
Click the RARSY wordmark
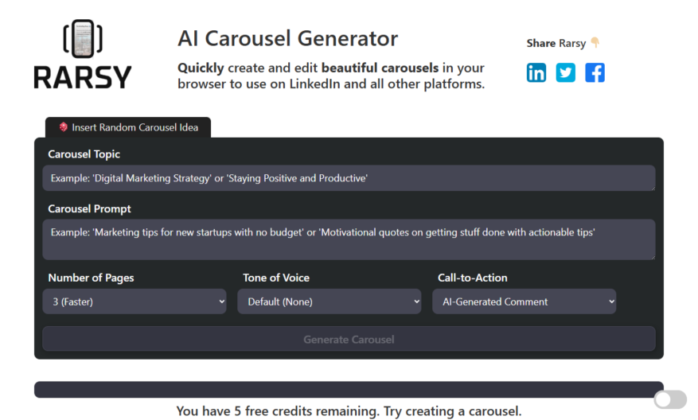(x=83, y=77)
